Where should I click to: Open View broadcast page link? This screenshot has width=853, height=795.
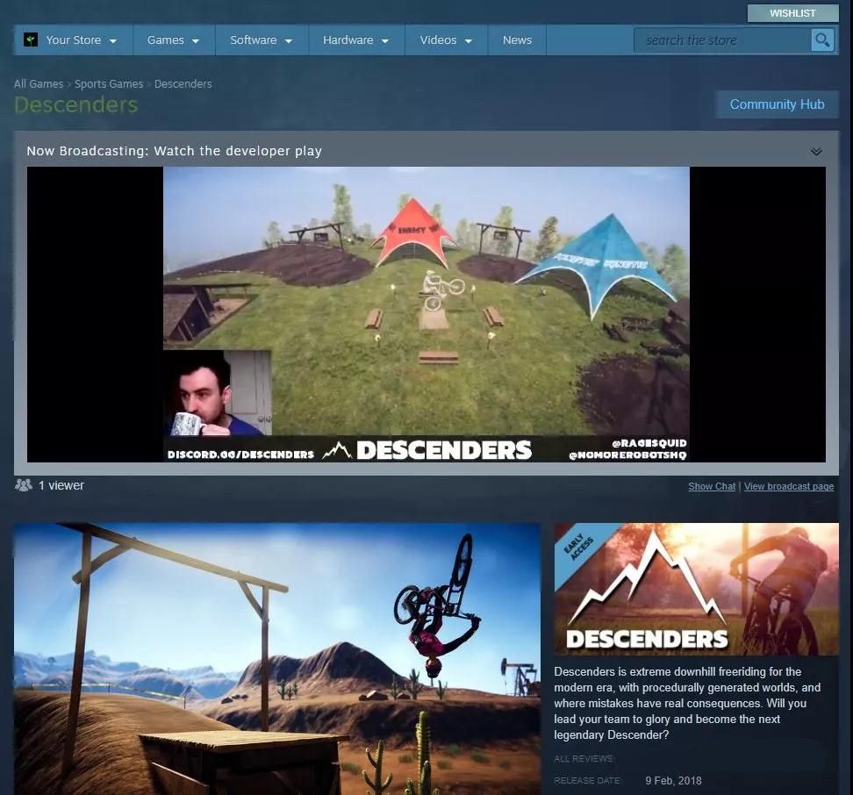tap(789, 486)
